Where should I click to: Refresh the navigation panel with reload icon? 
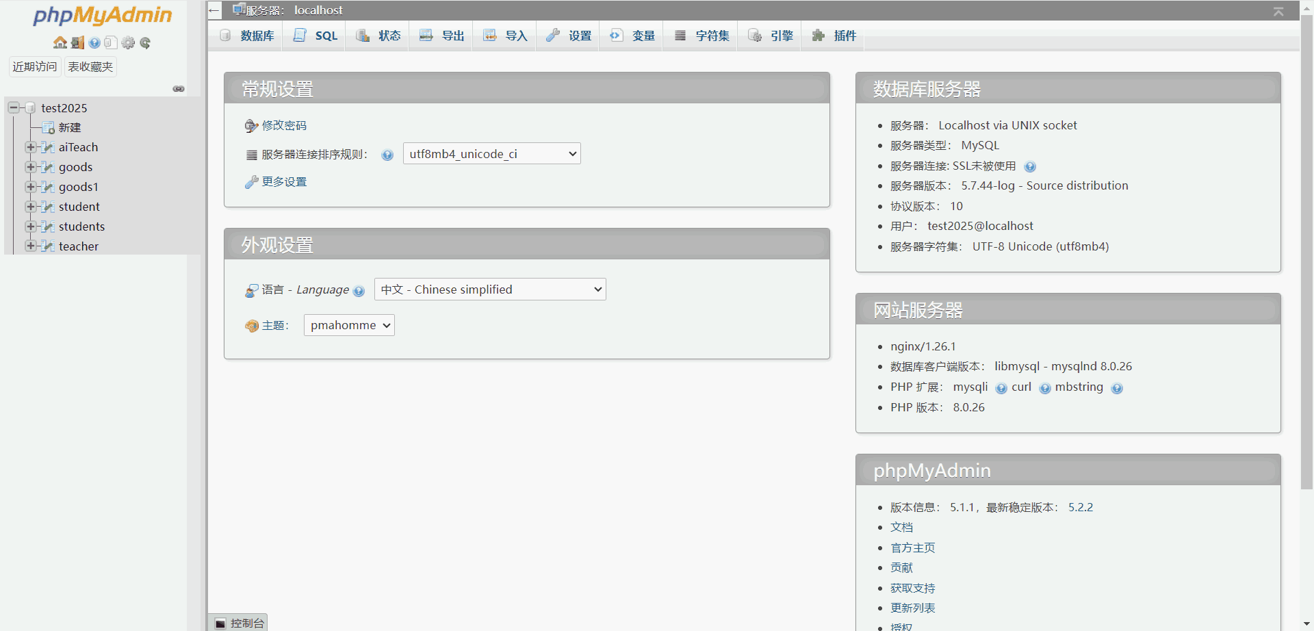tap(144, 42)
